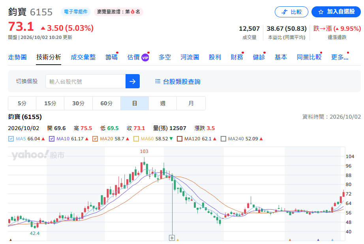The width and height of the screenshot is (364, 244).
Task: Disable the MA20 moving average line
Action: point(95,139)
